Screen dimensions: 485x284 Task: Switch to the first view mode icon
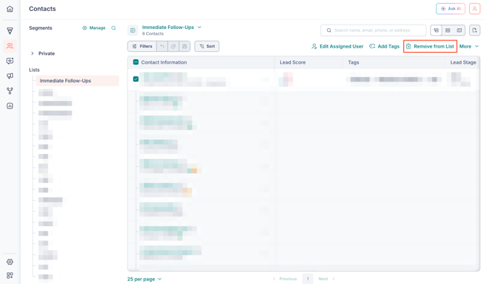click(x=436, y=30)
